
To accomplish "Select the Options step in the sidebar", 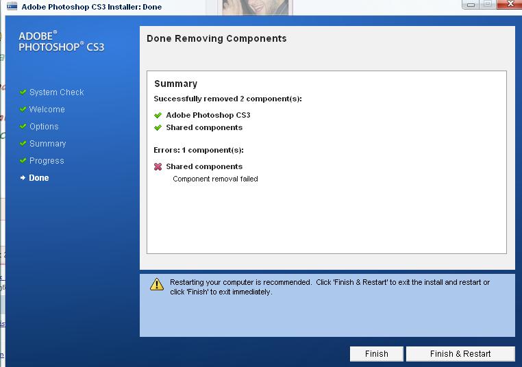I will tap(44, 127).
